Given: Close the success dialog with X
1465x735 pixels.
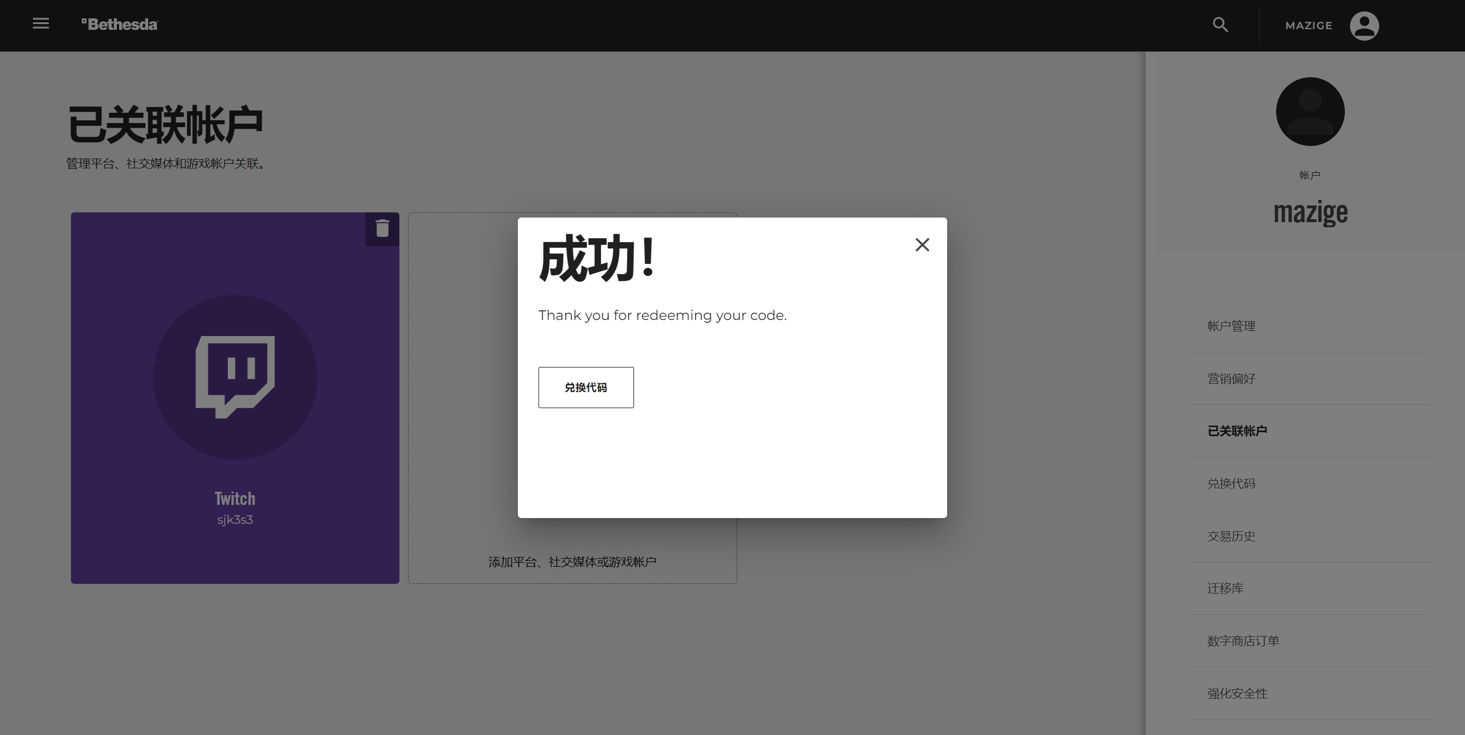Looking at the screenshot, I should [x=922, y=245].
